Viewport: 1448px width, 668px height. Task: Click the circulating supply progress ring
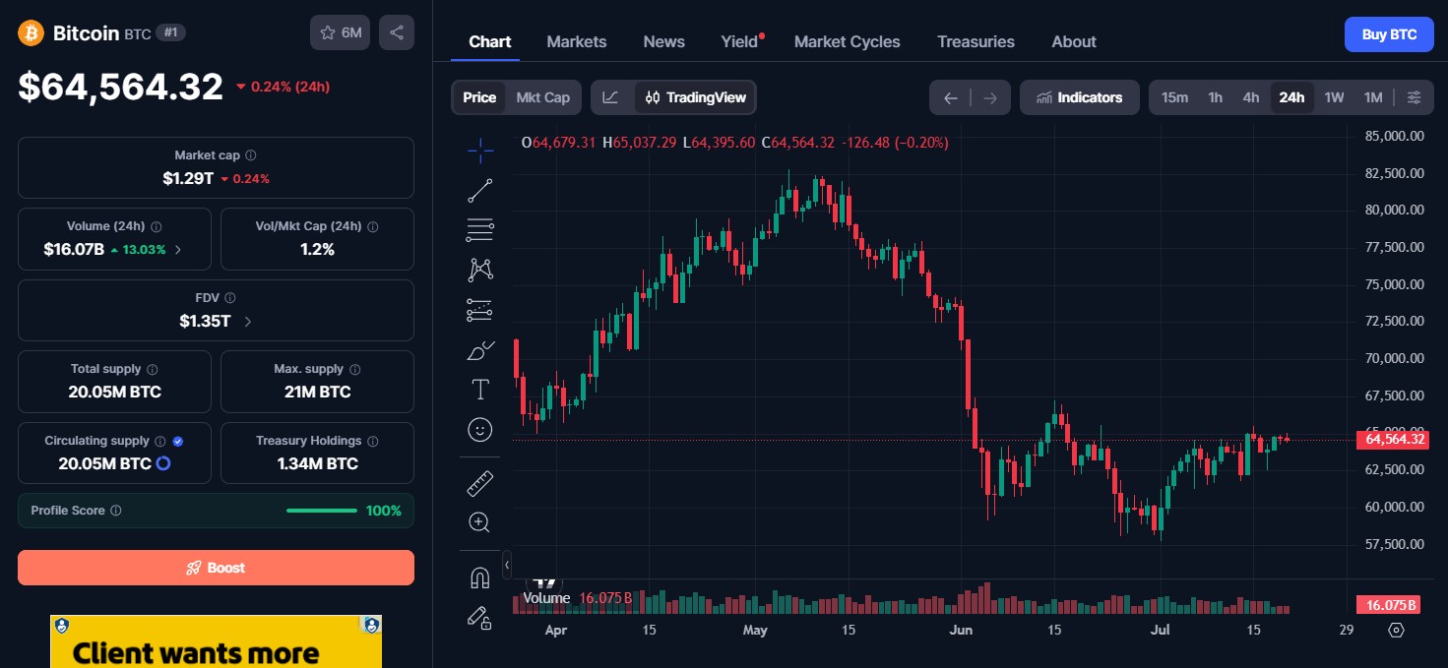(163, 463)
